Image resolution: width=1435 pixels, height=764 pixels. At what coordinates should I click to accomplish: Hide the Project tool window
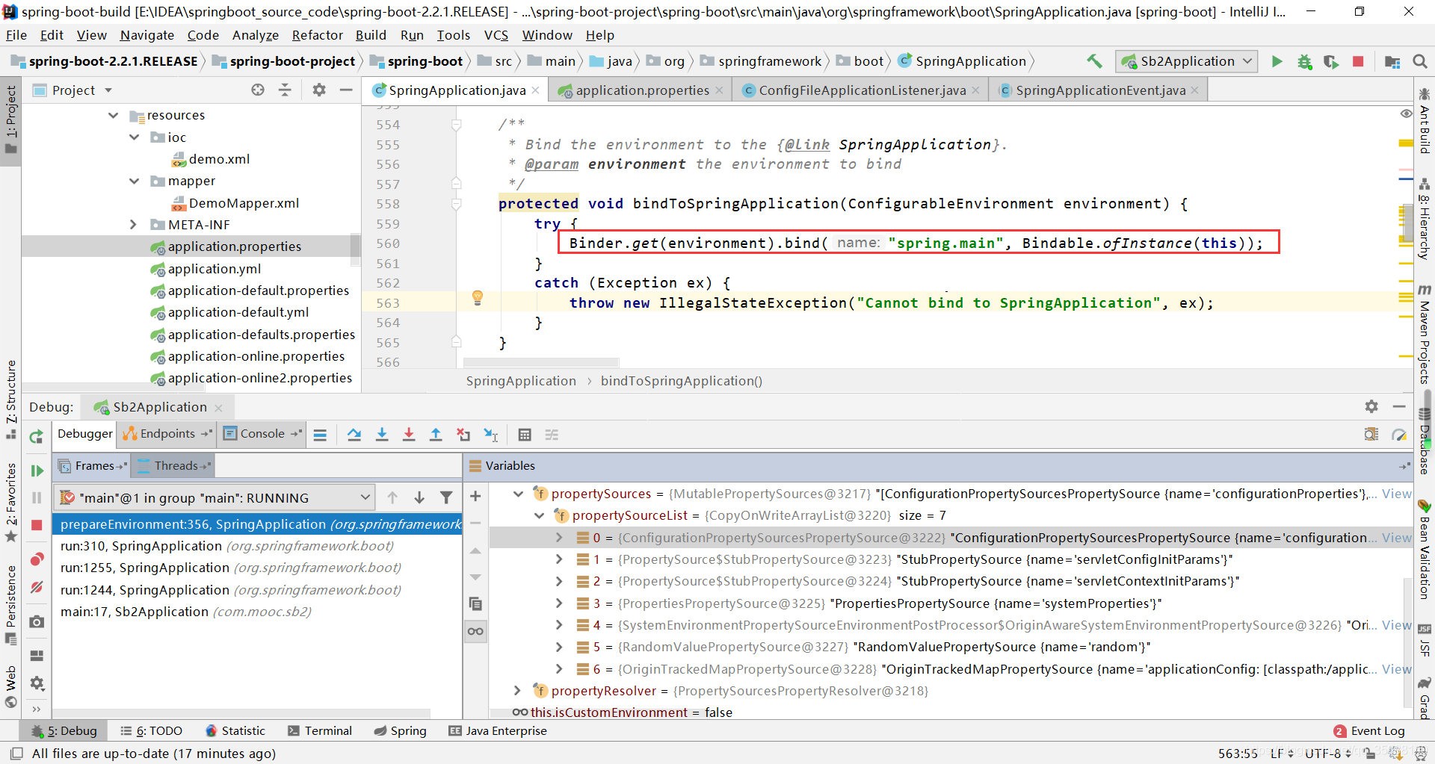[346, 90]
